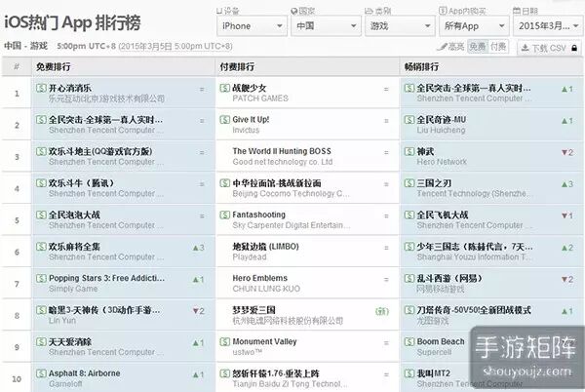The height and width of the screenshot is (392, 585).
Task: Click the Liu Huicheng publisher name
Action: tap(441, 130)
